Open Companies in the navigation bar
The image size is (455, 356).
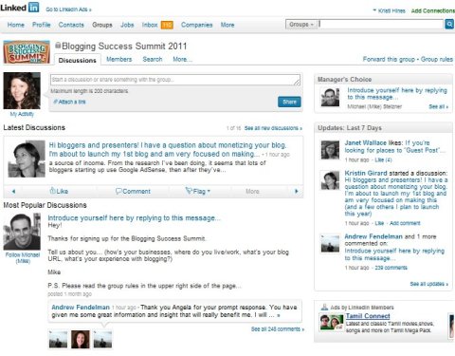[196, 25]
